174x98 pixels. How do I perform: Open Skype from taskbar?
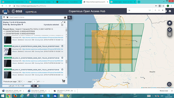(48, 96)
